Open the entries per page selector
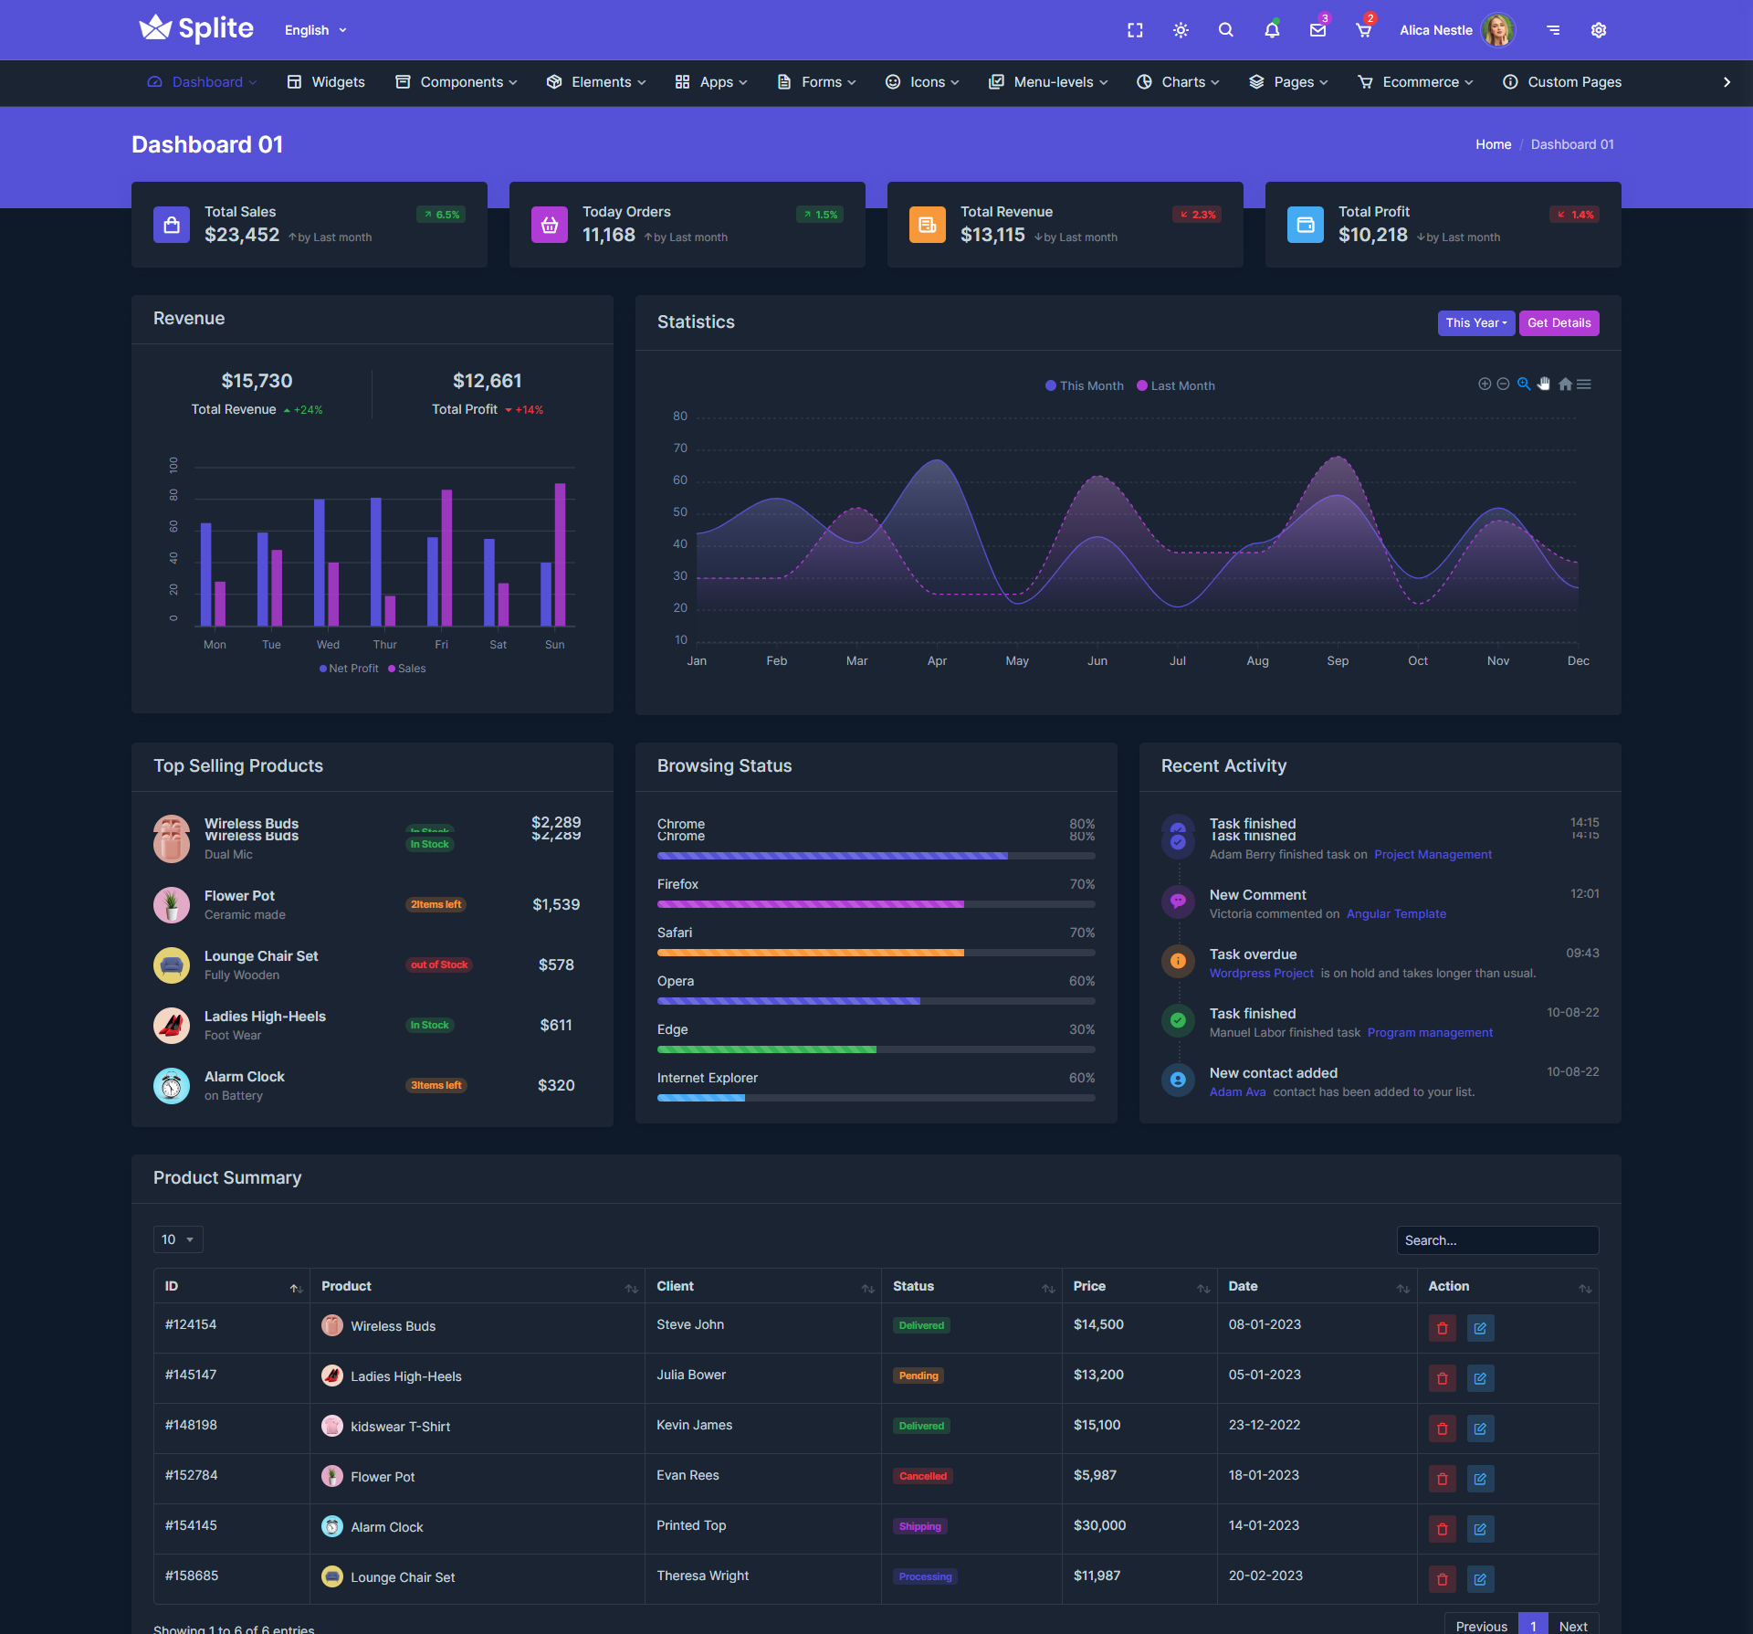1753x1634 pixels. 178,1239
